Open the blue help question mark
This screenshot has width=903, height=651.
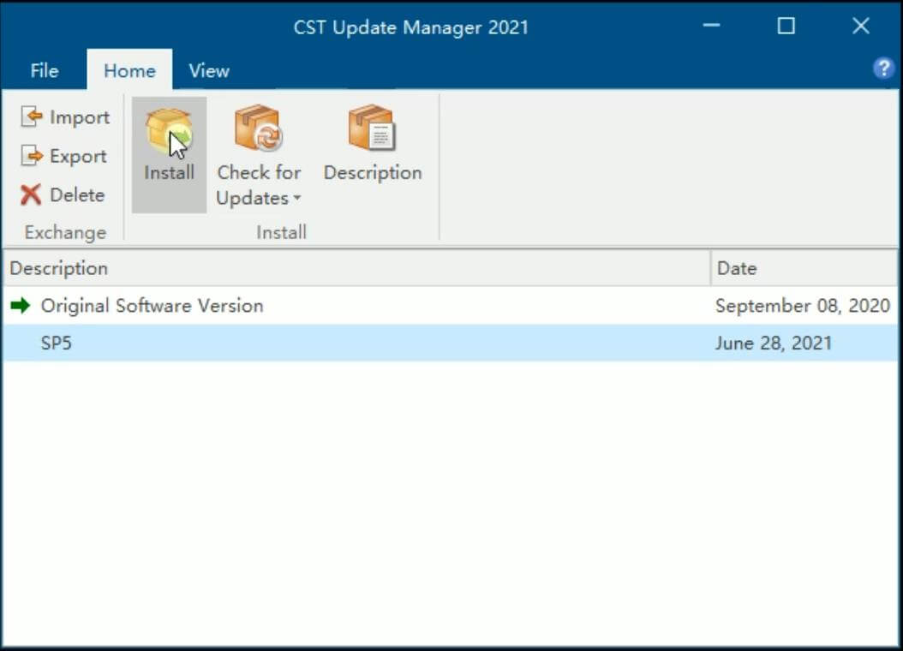point(882,69)
